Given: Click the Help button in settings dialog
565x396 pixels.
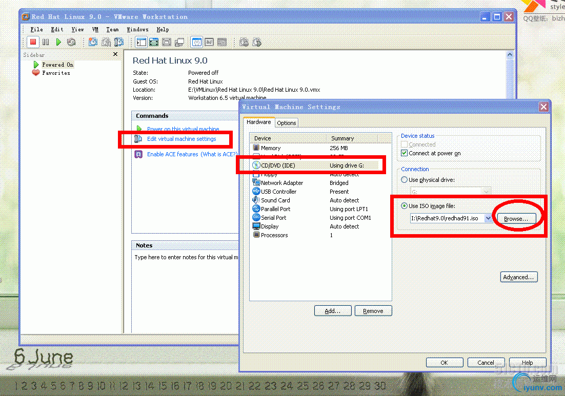Looking at the screenshot, I should [x=527, y=363].
